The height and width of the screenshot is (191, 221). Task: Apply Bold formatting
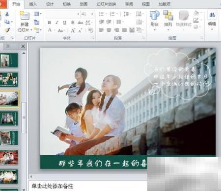coord(50,23)
